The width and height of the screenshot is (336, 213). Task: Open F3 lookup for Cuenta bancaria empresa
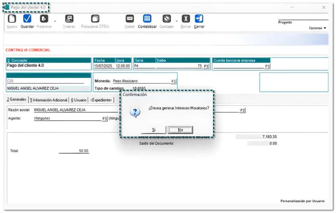click(x=267, y=66)
